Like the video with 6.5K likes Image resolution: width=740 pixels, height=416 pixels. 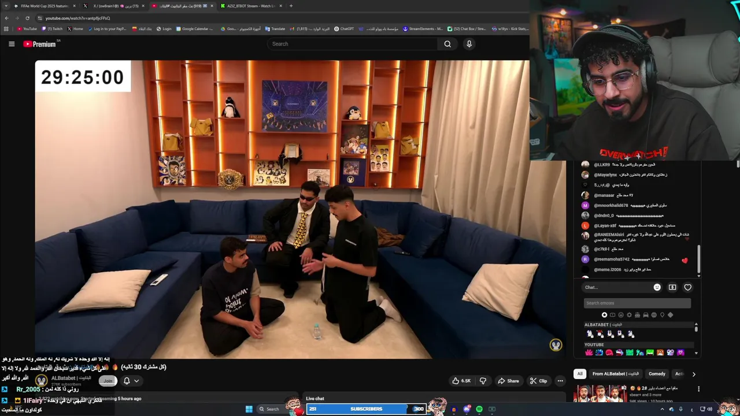461,381
